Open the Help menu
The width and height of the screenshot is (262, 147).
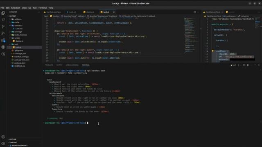point(51,8)
